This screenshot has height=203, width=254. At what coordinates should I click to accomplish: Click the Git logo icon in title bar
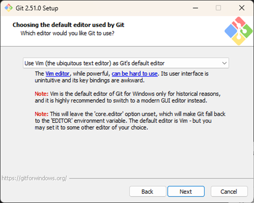8,8
